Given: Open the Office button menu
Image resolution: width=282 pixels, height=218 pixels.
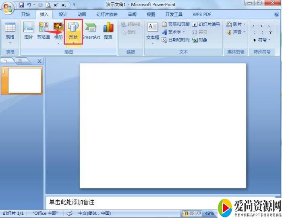Looking at the screenshot, I should (x=7, y=8).
